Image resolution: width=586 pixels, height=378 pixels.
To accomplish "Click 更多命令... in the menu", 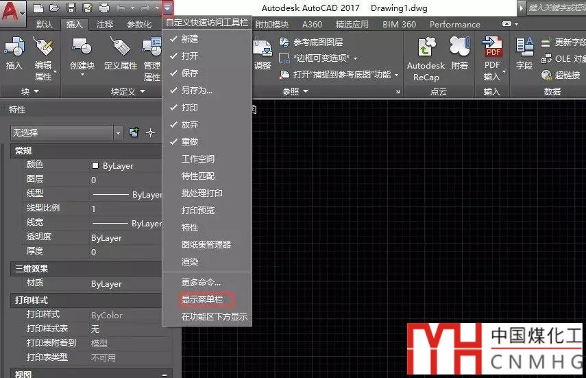I will (x=201, y=282).
